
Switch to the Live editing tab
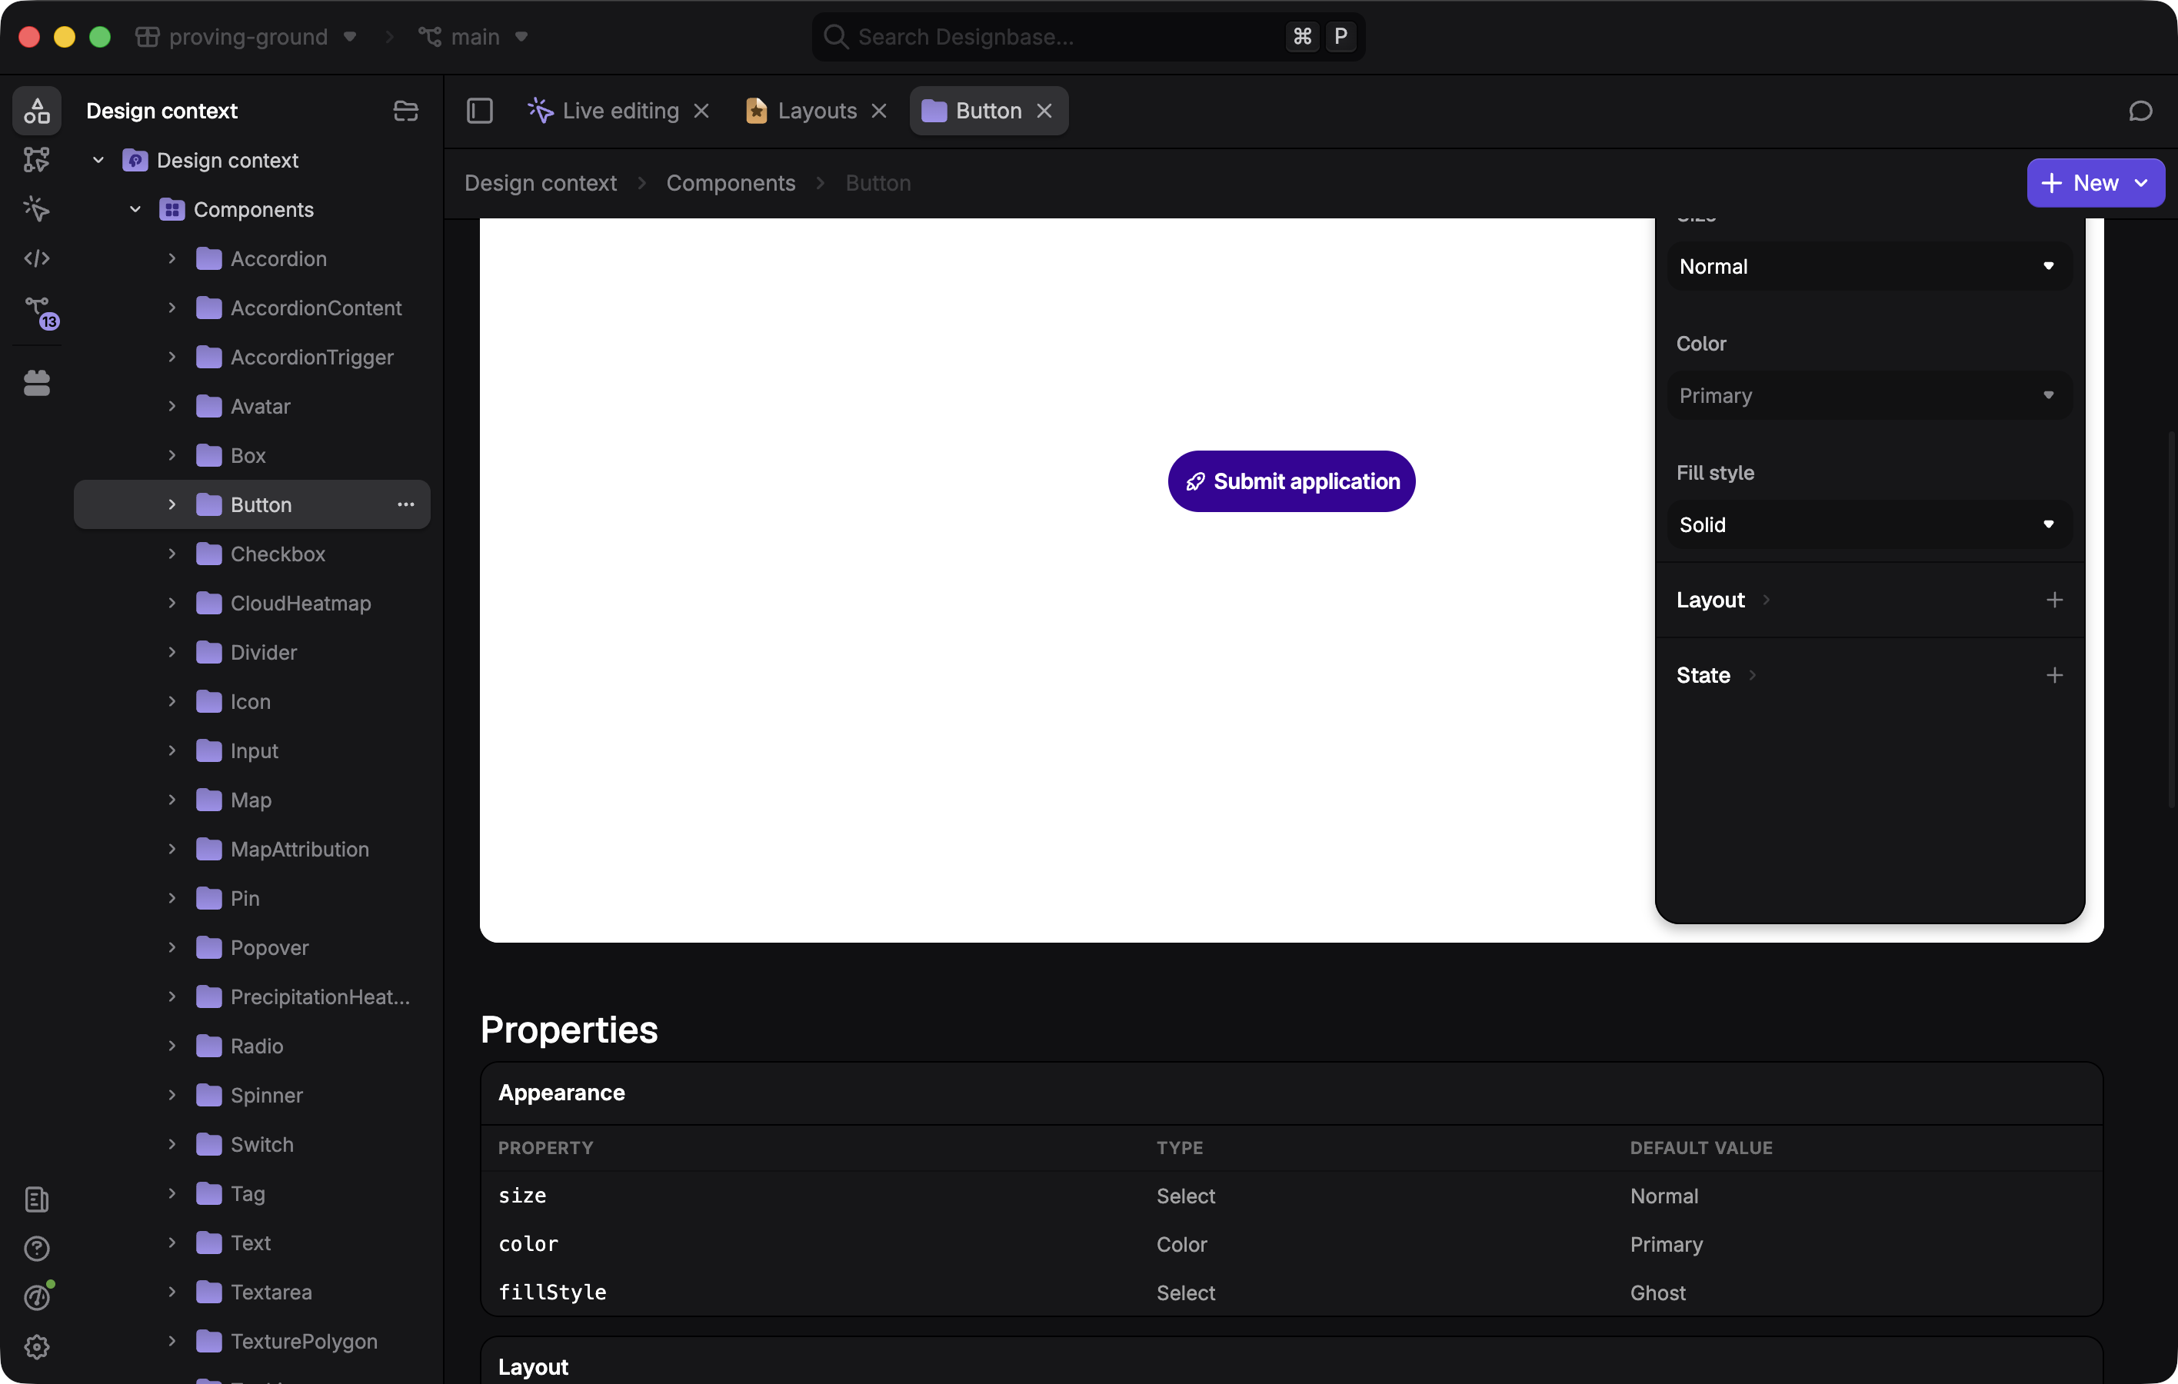(x=618, y=111)
